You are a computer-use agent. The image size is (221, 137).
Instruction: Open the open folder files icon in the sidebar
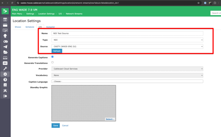(6, 52)
